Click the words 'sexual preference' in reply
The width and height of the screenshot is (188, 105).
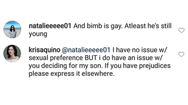pos(56,58)
